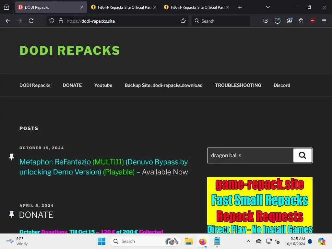Click the Firefox account avatar icon
The width and height of the screenshot is (332, 249).
point(290,21)
